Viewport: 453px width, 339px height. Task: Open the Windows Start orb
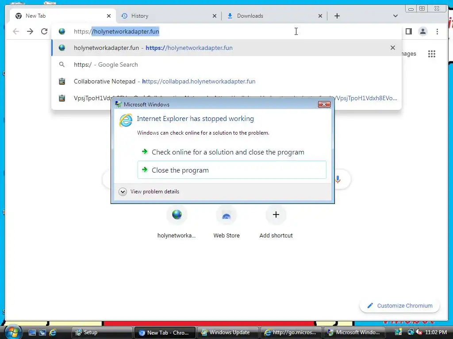[12, 332]
